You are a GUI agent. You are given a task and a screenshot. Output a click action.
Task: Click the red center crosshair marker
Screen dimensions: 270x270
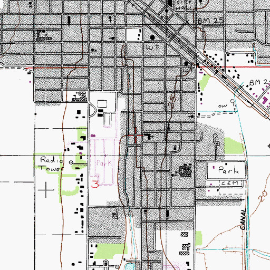135,135
